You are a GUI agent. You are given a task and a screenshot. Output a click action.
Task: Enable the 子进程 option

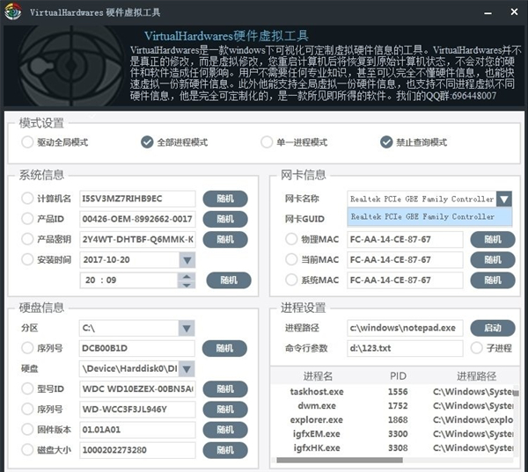point(478,348)
